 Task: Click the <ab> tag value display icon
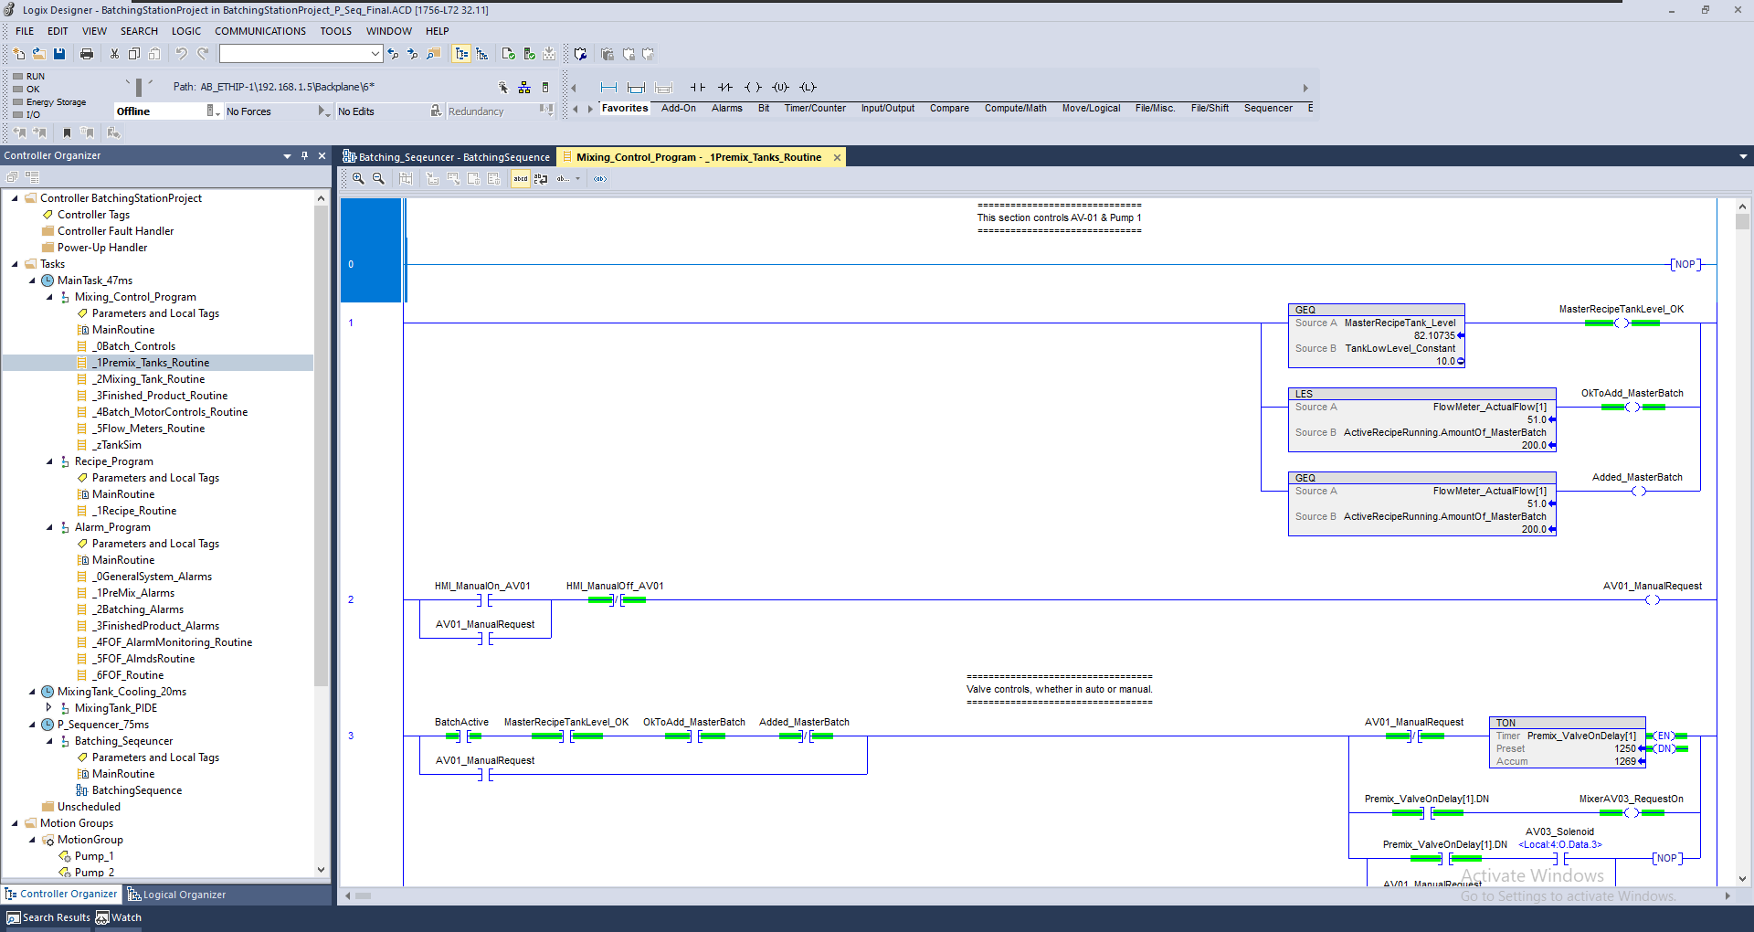click(600, 179)
